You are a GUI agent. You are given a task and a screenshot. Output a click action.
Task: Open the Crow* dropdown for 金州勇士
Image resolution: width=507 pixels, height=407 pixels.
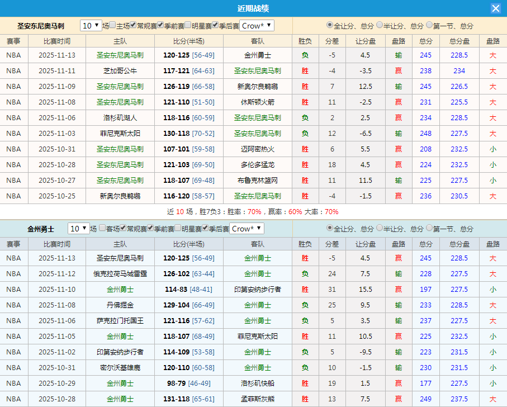tap(247, 229)
